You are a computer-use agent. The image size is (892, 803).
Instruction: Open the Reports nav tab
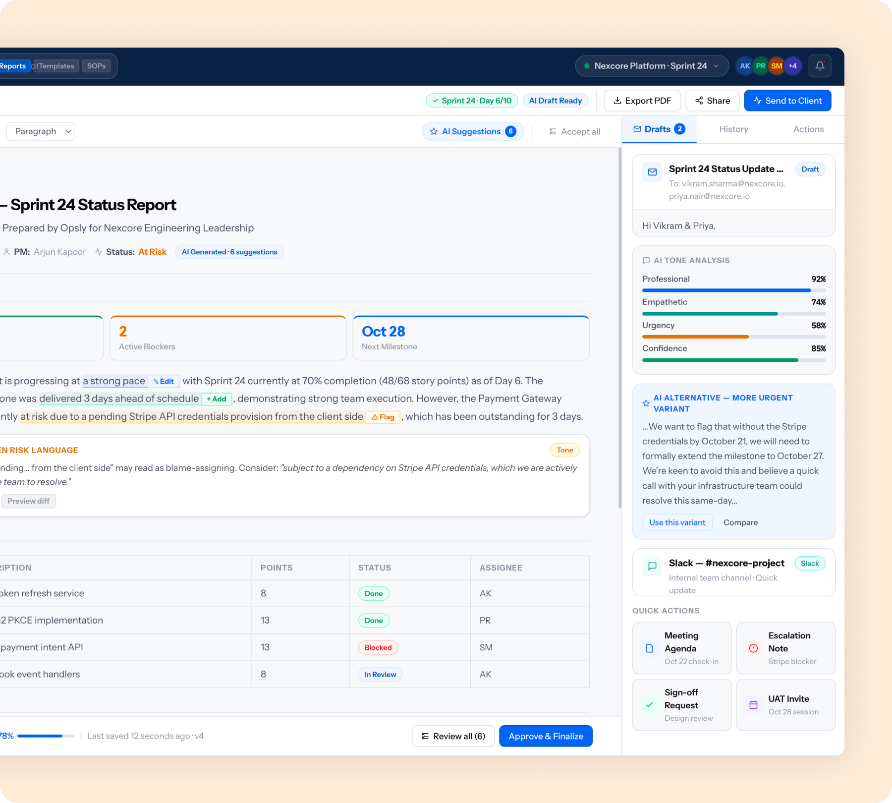13,66
